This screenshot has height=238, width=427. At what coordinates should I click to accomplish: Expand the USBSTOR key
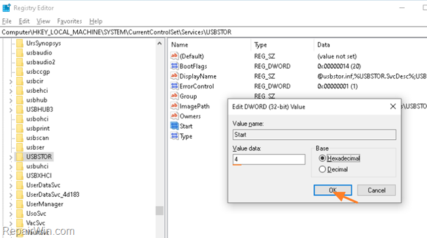[10, 157]
